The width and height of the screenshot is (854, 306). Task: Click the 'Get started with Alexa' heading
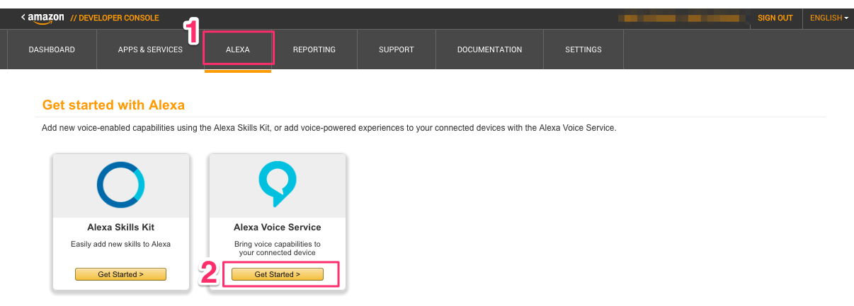click(113, 105)
